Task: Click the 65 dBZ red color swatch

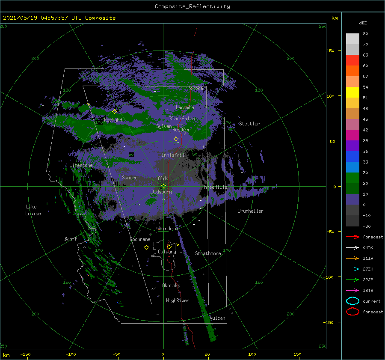Action: (352, 60)
